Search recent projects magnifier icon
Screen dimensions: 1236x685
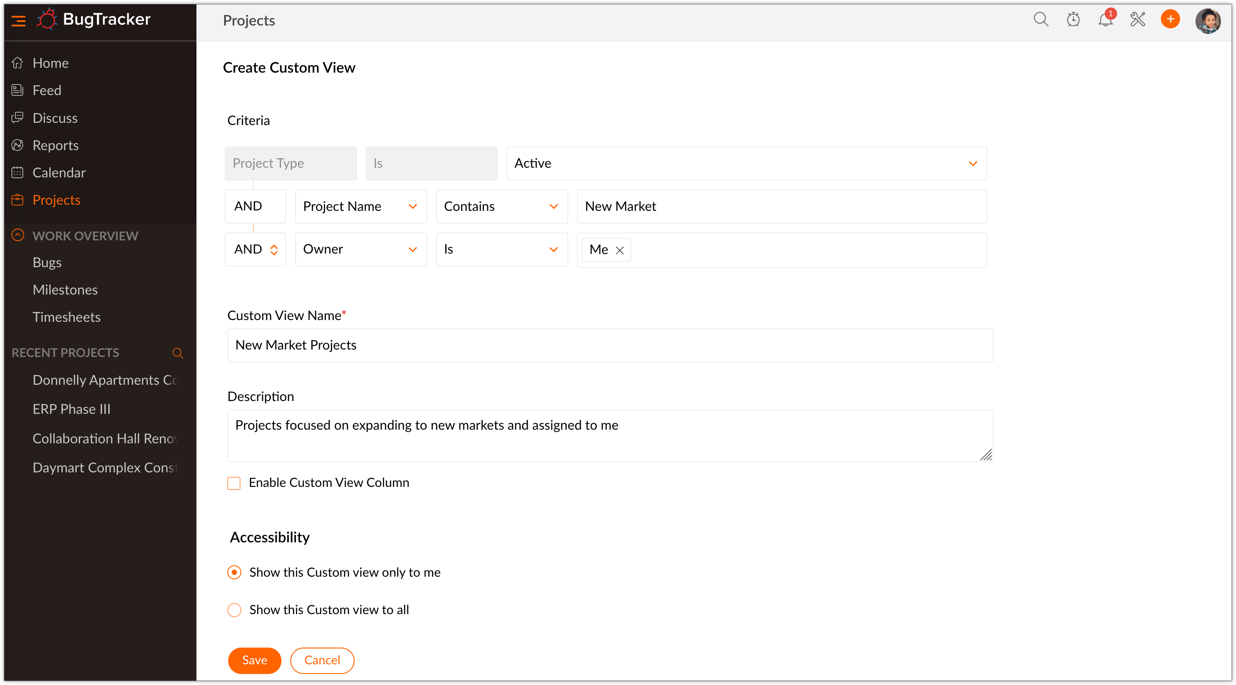(x=178, y=353)
